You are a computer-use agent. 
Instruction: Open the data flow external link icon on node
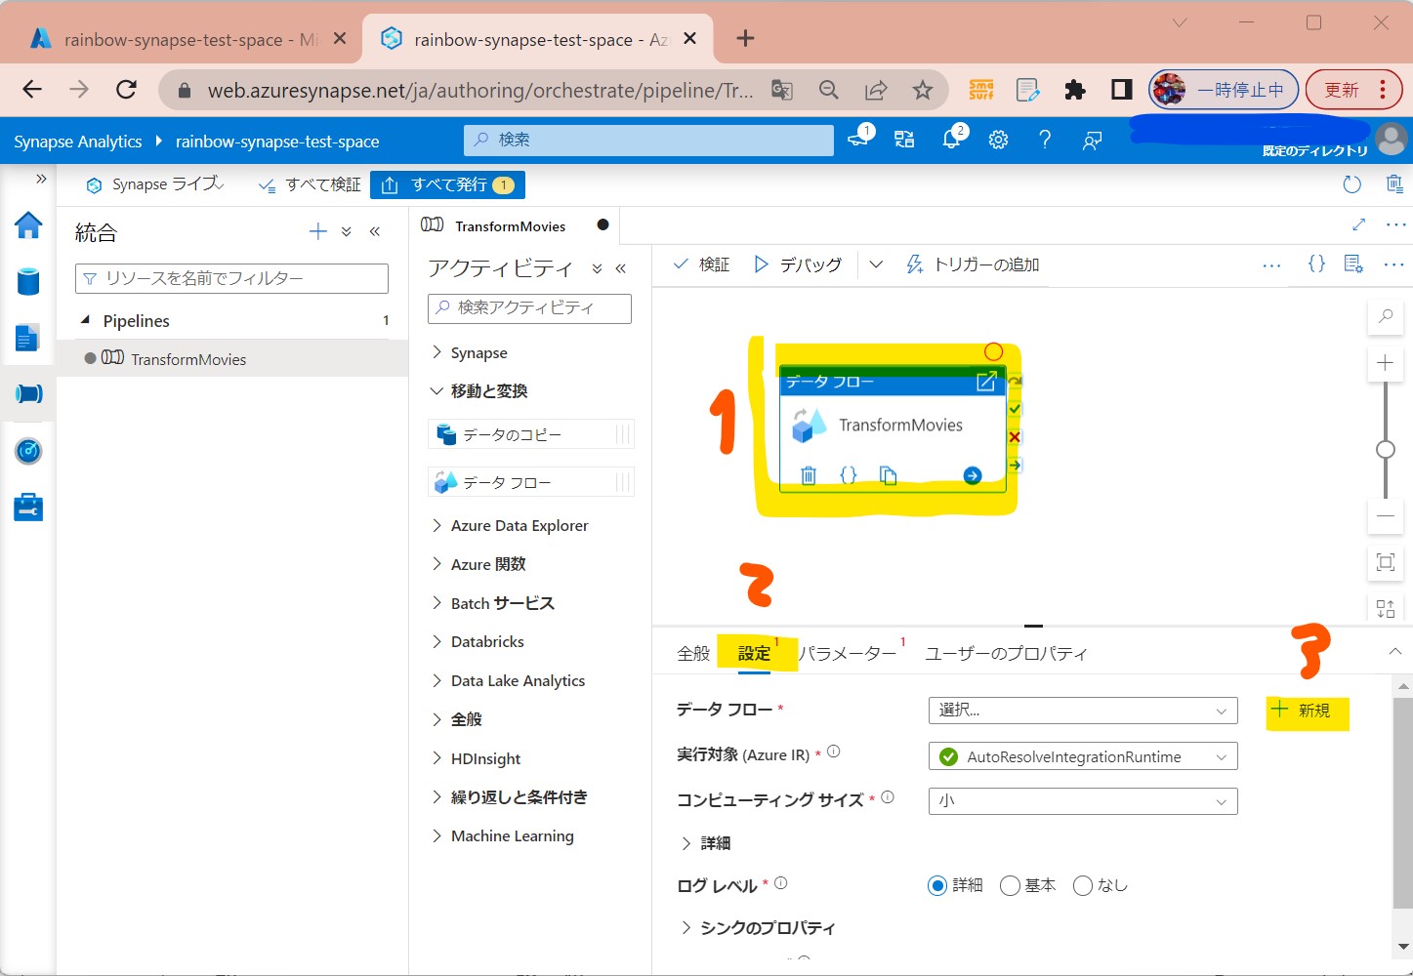[986, 382]
